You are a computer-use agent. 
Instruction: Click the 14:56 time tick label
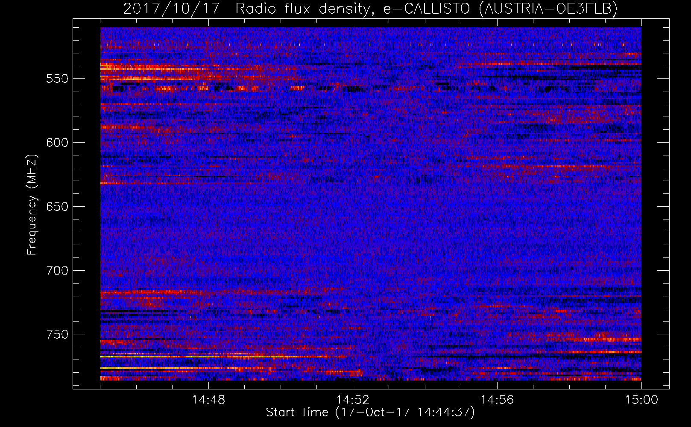pos(497,400)
